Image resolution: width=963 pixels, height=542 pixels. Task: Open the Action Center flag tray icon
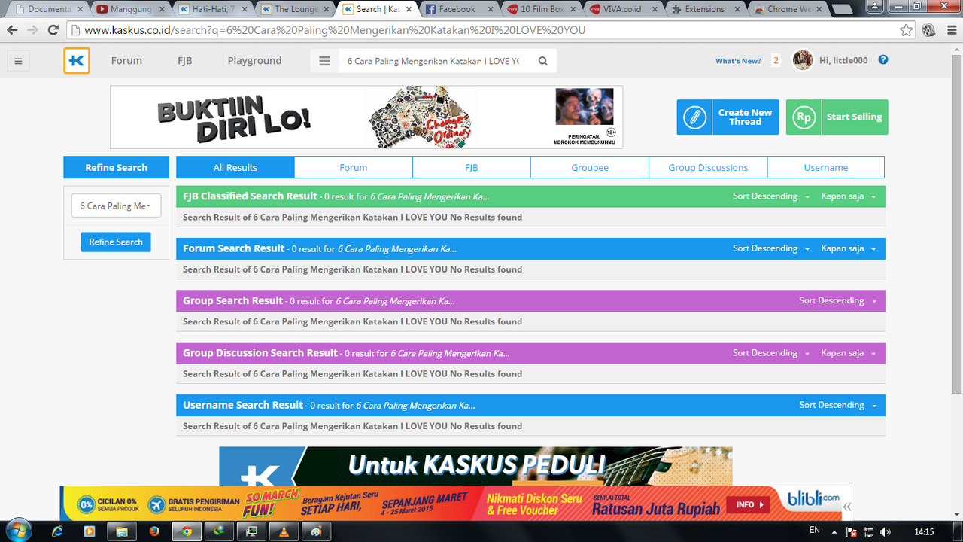coord(852,531)
